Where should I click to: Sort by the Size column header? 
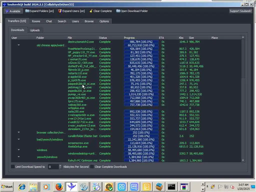click(x=200, y=38)
